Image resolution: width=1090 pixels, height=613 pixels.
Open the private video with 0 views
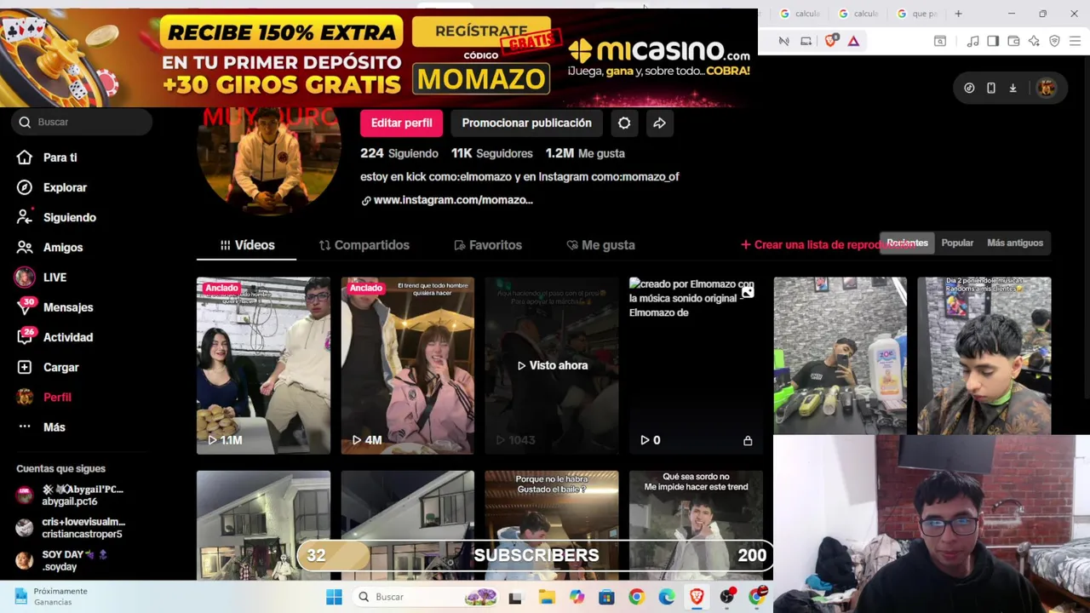coord(696,365)
